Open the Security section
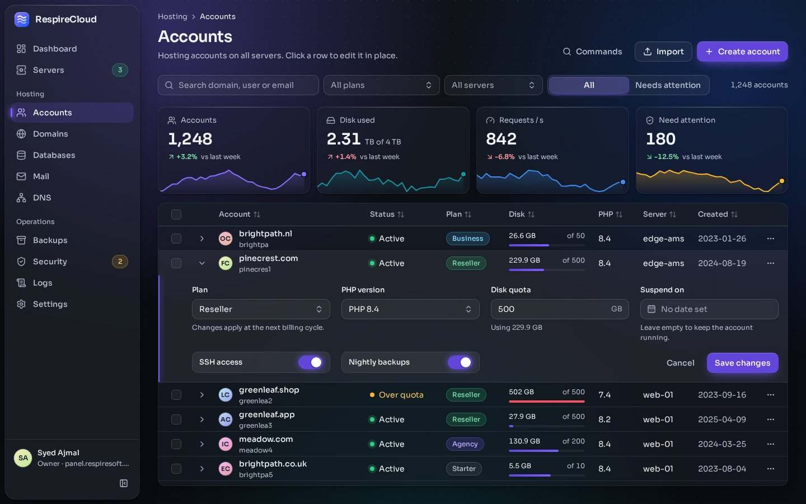The image size is (806, 504). (72, 262)
